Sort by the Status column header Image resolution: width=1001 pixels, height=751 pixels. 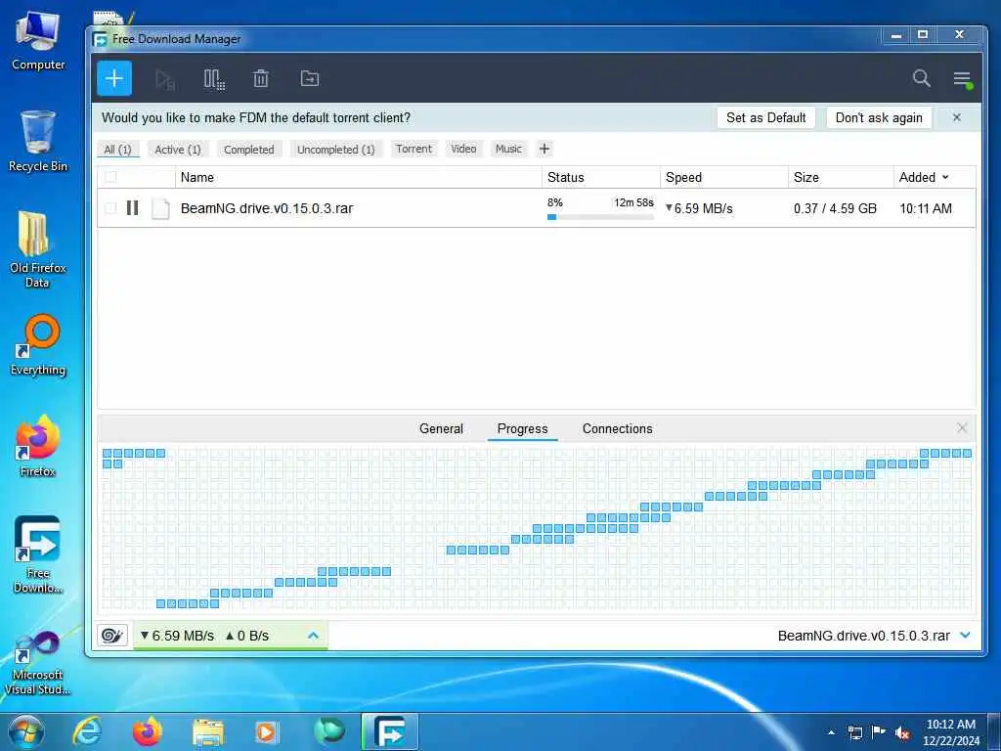pos(601,177)
